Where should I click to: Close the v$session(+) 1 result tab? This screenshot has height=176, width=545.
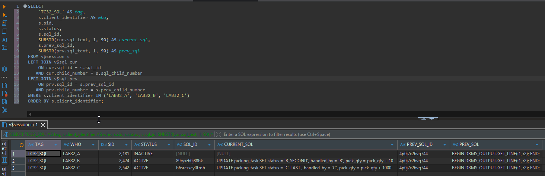click(x=43, y=125)
